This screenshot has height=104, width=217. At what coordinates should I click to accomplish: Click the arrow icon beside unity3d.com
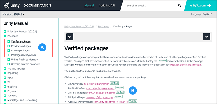coord(209,6)
